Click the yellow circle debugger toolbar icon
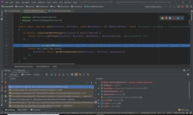193x115 pixels. tap(80, 74)
